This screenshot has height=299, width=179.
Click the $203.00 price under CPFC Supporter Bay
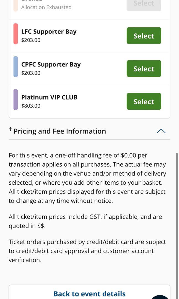point(31,73)
